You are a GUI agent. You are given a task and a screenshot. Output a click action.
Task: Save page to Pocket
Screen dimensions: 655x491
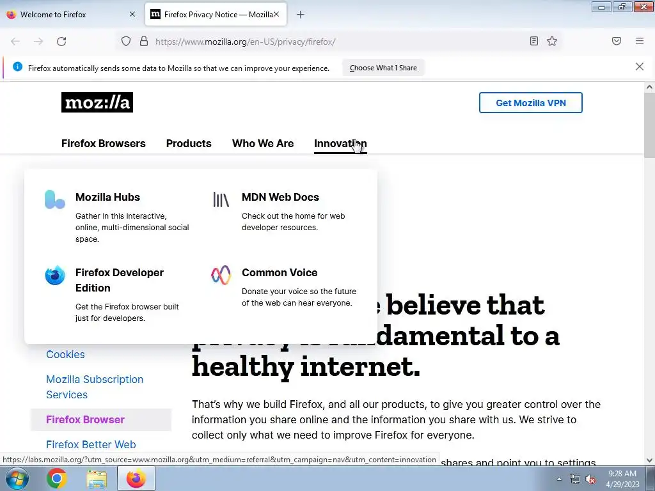617,41
